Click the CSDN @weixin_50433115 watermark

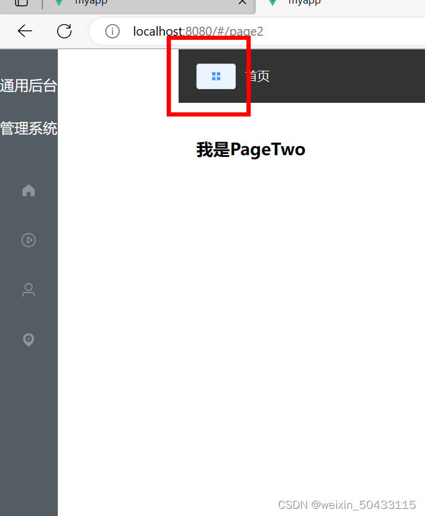tap(346, 505)
